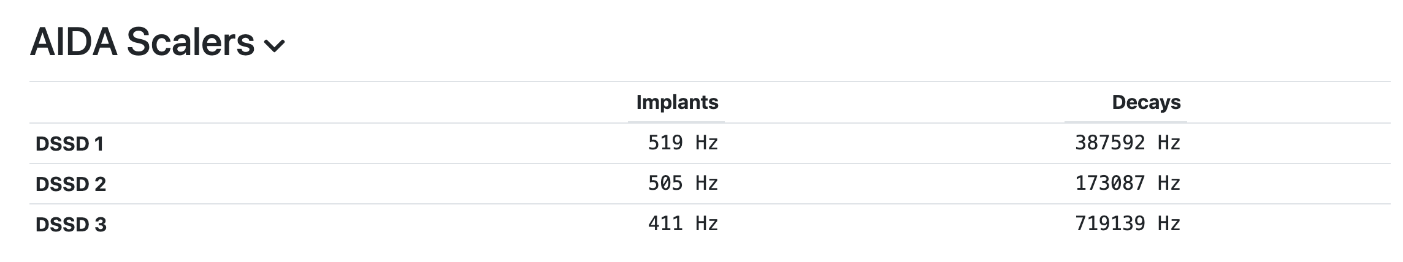1403x262 pixels.
Task: Click the Hz unit after 505
Action: (x=706, y=183)
